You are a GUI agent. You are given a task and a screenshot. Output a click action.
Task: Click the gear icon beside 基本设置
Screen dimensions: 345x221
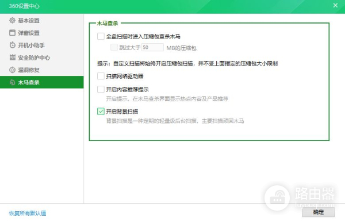(12, 21)
